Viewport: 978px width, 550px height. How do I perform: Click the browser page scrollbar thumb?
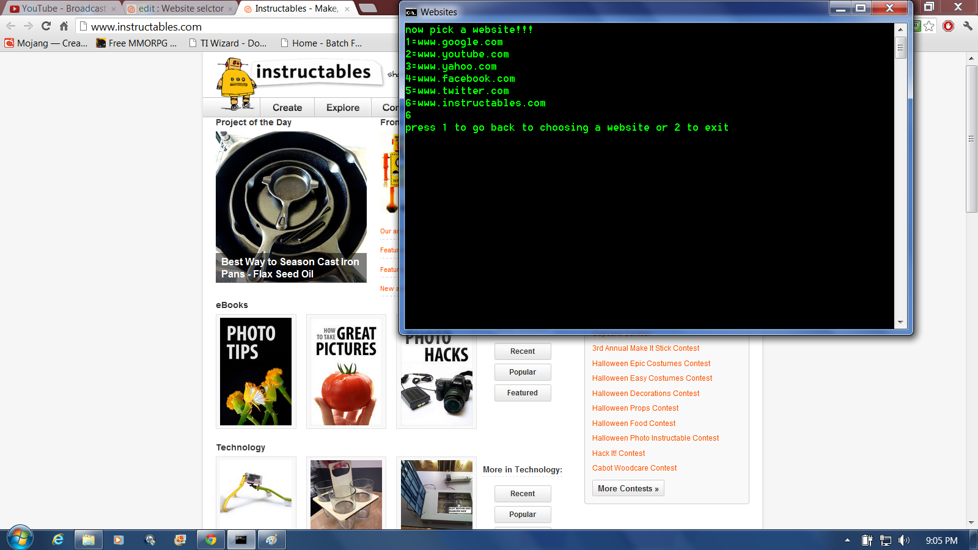click(x=971, y=139)
